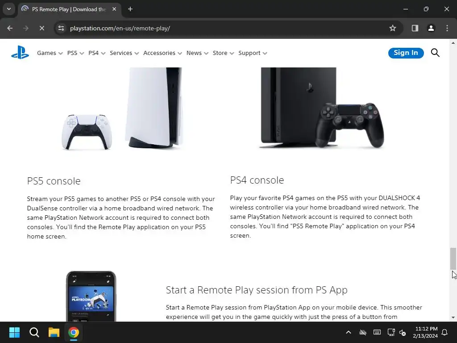Viewport: 457px width, 343px height.
Task: Click the PlayStation logo icon
Action: [20, 53]
